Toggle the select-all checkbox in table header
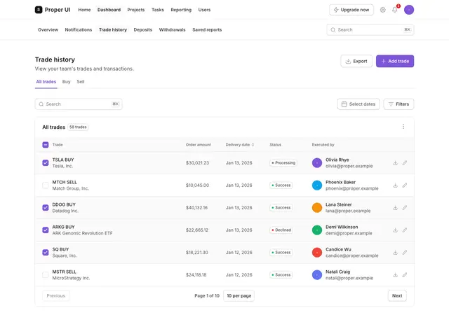Viewport: 449px width, 336px height. coord(45,145)
